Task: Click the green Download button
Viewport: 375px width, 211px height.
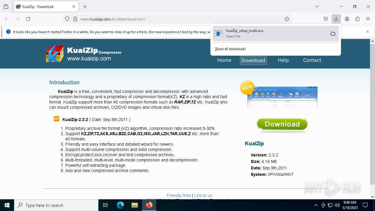Action: (282, 125)
